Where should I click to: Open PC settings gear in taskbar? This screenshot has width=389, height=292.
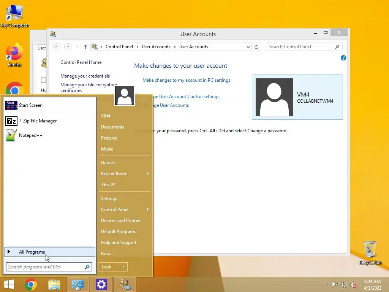click(x=101, y=284)
